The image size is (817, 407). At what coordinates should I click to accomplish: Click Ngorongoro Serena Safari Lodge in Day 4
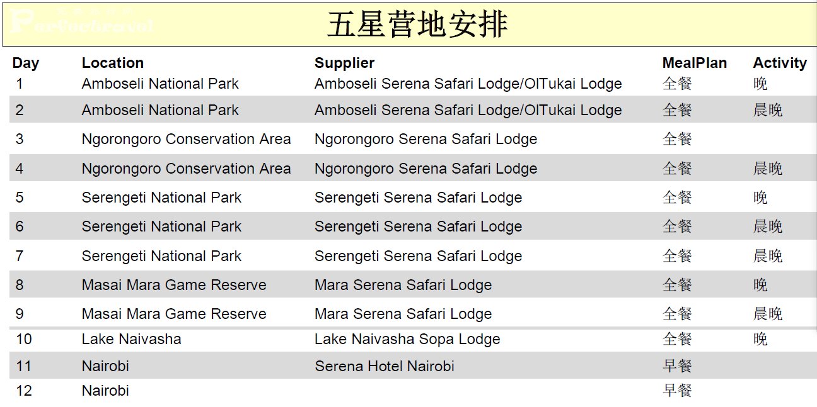pos(426,169)
